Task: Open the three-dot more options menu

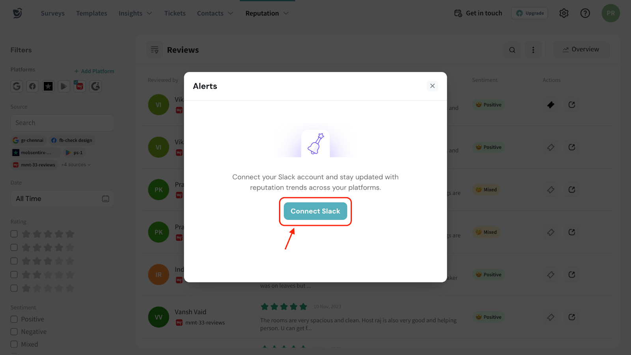Action: (x=533, y=50)
